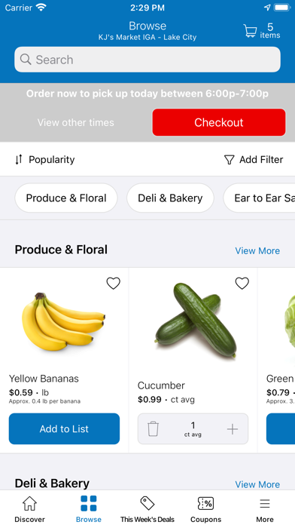This screenshot has width=295, height=525.
Task: Open Add Filter options
Action: [x=254, y=160]
